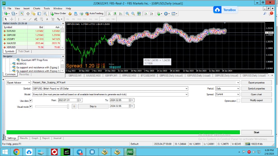Zoom out on the chart
This screenshot has height=156, width=278.
(133, 14)
